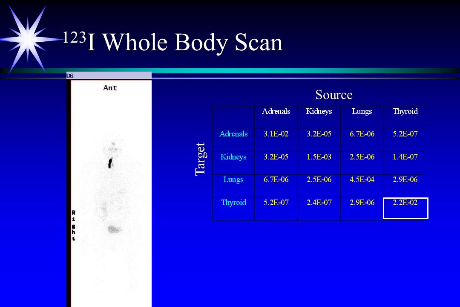Click the "Ant" label on the scan
The width and height of the screenshot is (460, 307).
[110, 87]
